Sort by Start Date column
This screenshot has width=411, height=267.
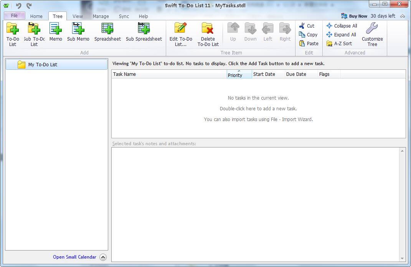pyautogui.click(x=268, y=74)
